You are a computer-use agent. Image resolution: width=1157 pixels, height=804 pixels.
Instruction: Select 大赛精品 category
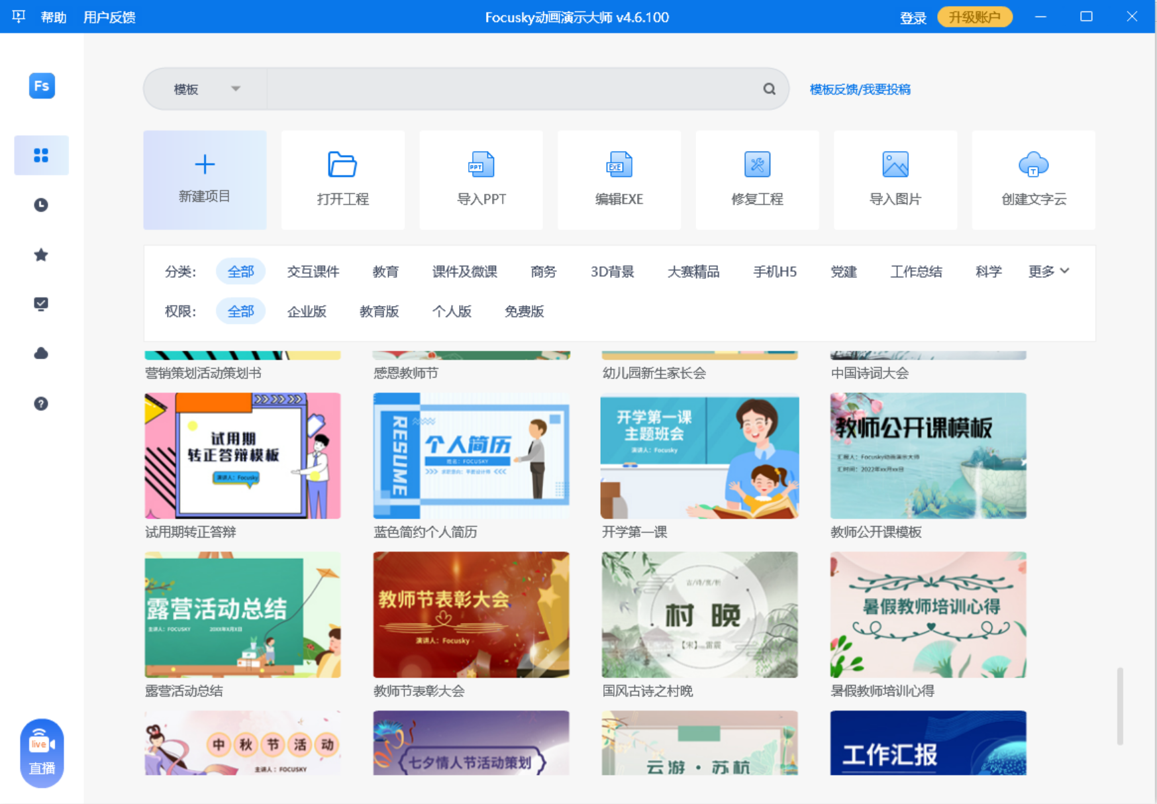[x=693, y=272]
